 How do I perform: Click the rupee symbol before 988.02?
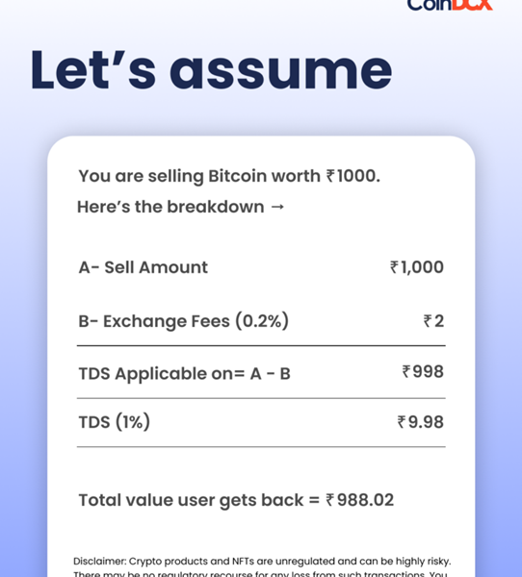[x=330, y=500]
